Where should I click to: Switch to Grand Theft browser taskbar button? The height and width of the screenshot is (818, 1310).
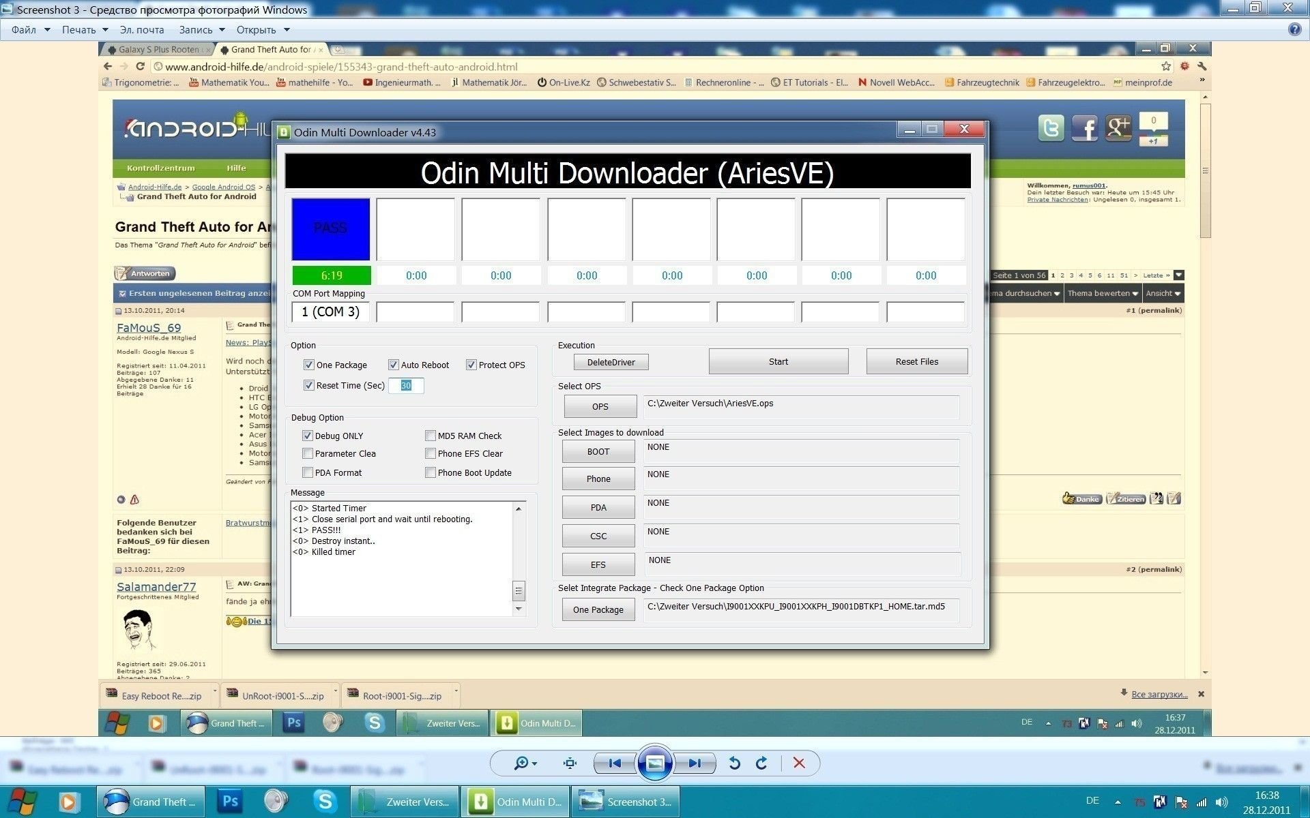click(151, 802)
